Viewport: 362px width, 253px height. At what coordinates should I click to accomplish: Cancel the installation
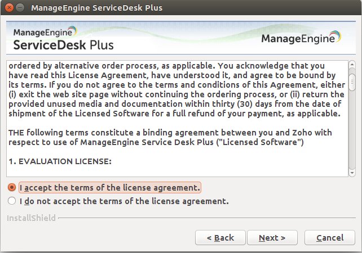[330, 238]
